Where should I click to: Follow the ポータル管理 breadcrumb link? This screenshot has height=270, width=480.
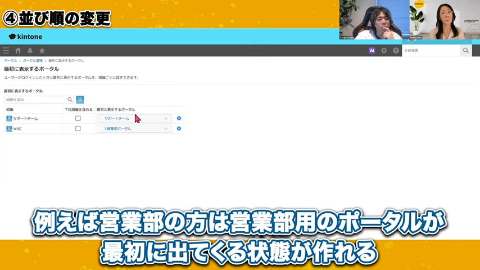(x=33, y=61)
